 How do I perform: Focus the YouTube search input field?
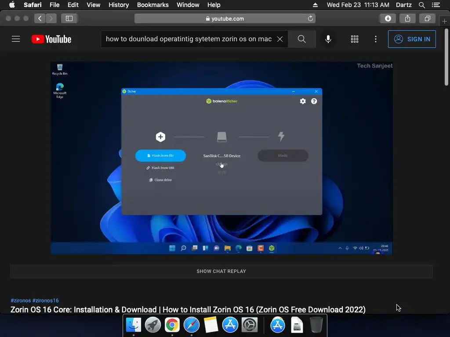point(189,39)
